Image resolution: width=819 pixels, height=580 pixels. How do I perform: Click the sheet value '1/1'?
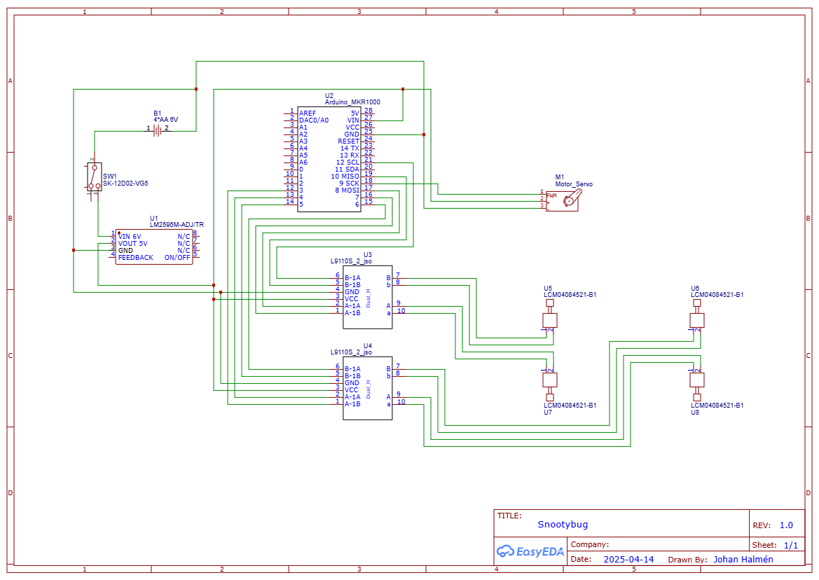(791, 545)
